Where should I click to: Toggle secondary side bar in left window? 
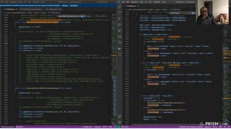[x=104, y=2]
